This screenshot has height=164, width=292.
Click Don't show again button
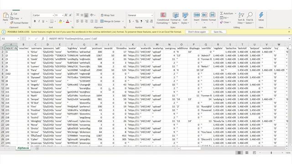point(197,32)
